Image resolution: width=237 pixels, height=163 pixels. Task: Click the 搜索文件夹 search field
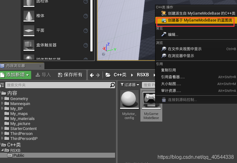[x=58, y=85]
